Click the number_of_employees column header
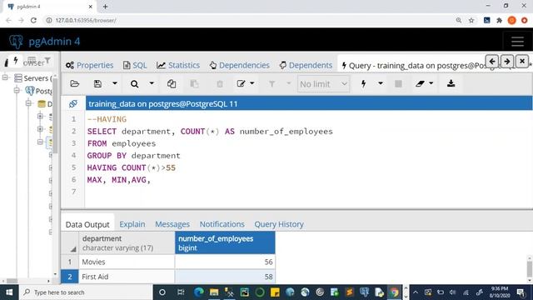The width and height of the screenshot is (533, 300). pyautogui.click(x=225, y=242)
